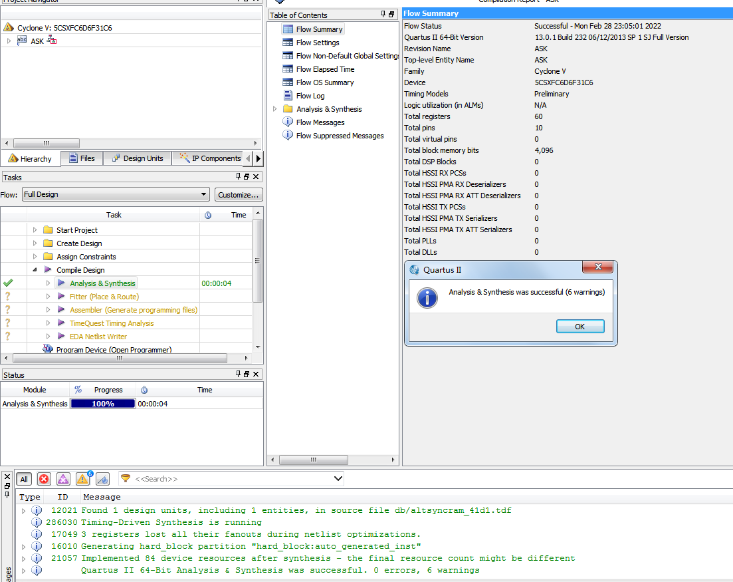Screen dimensions: 733x582
Task: Close the Quartus II dialog with X
Action: coord(598,267)
